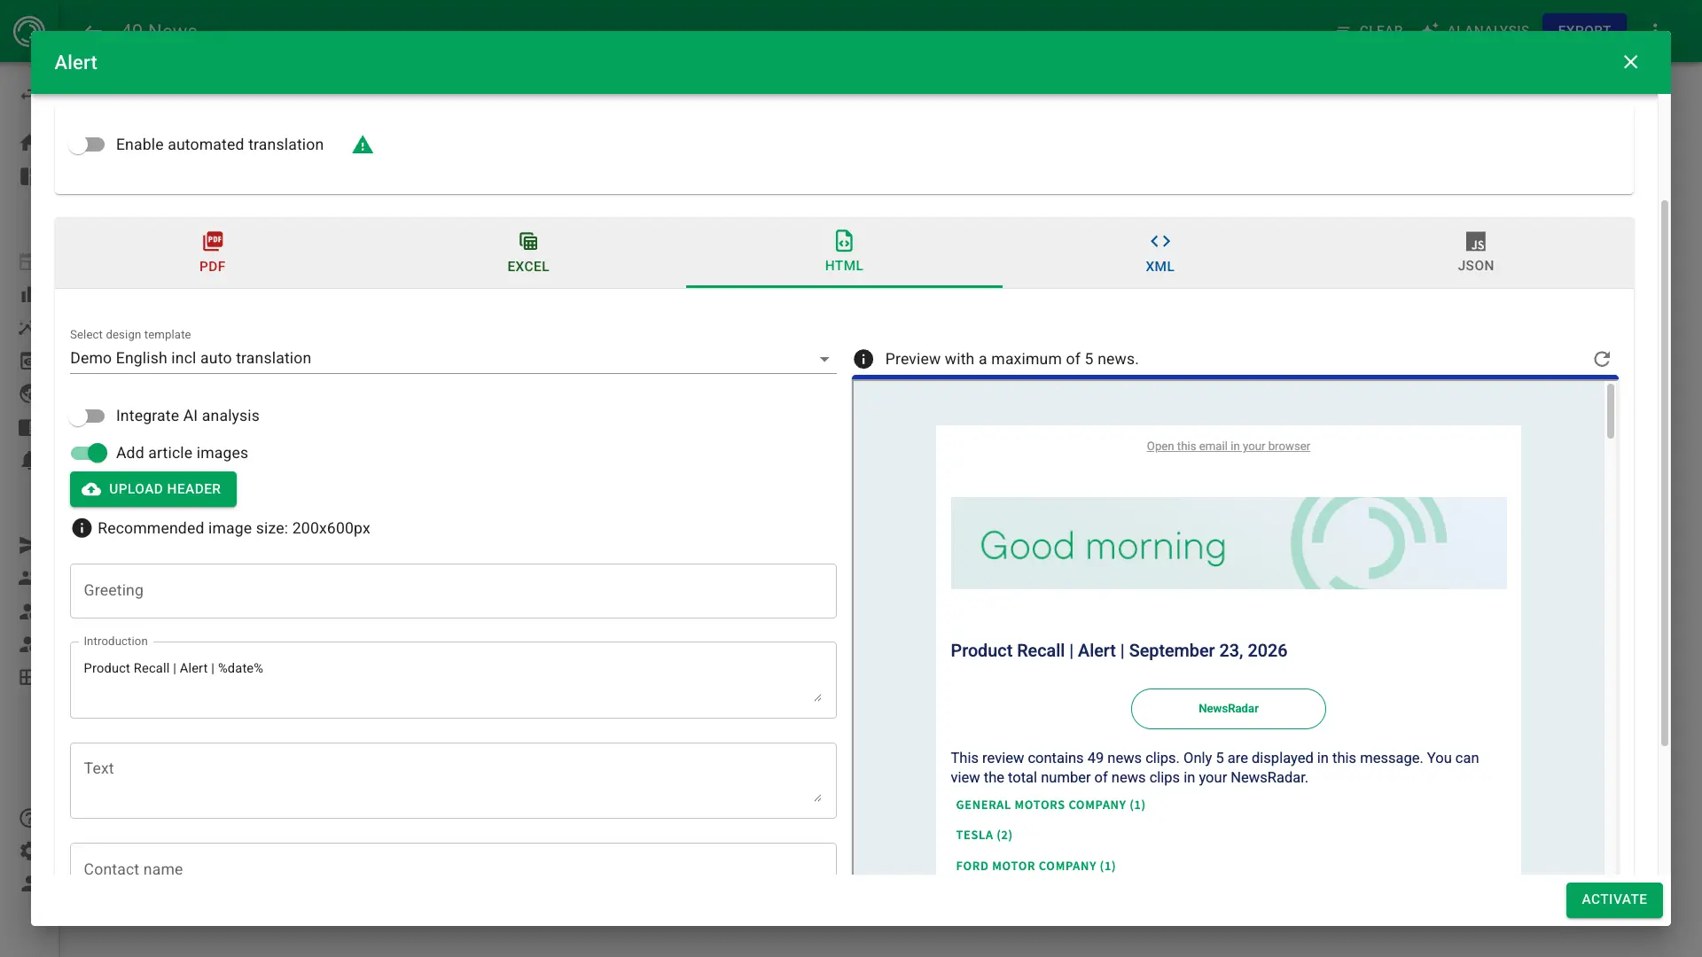Turn off Add article images switch

(89, 453)
